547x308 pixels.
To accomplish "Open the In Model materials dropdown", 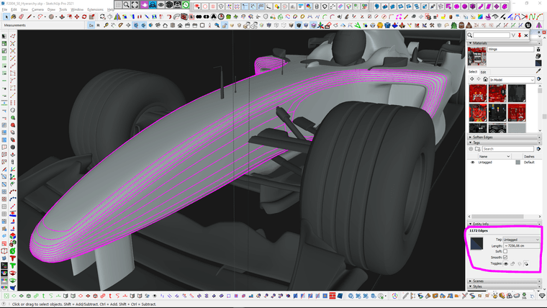I will [x=512, y=80].
